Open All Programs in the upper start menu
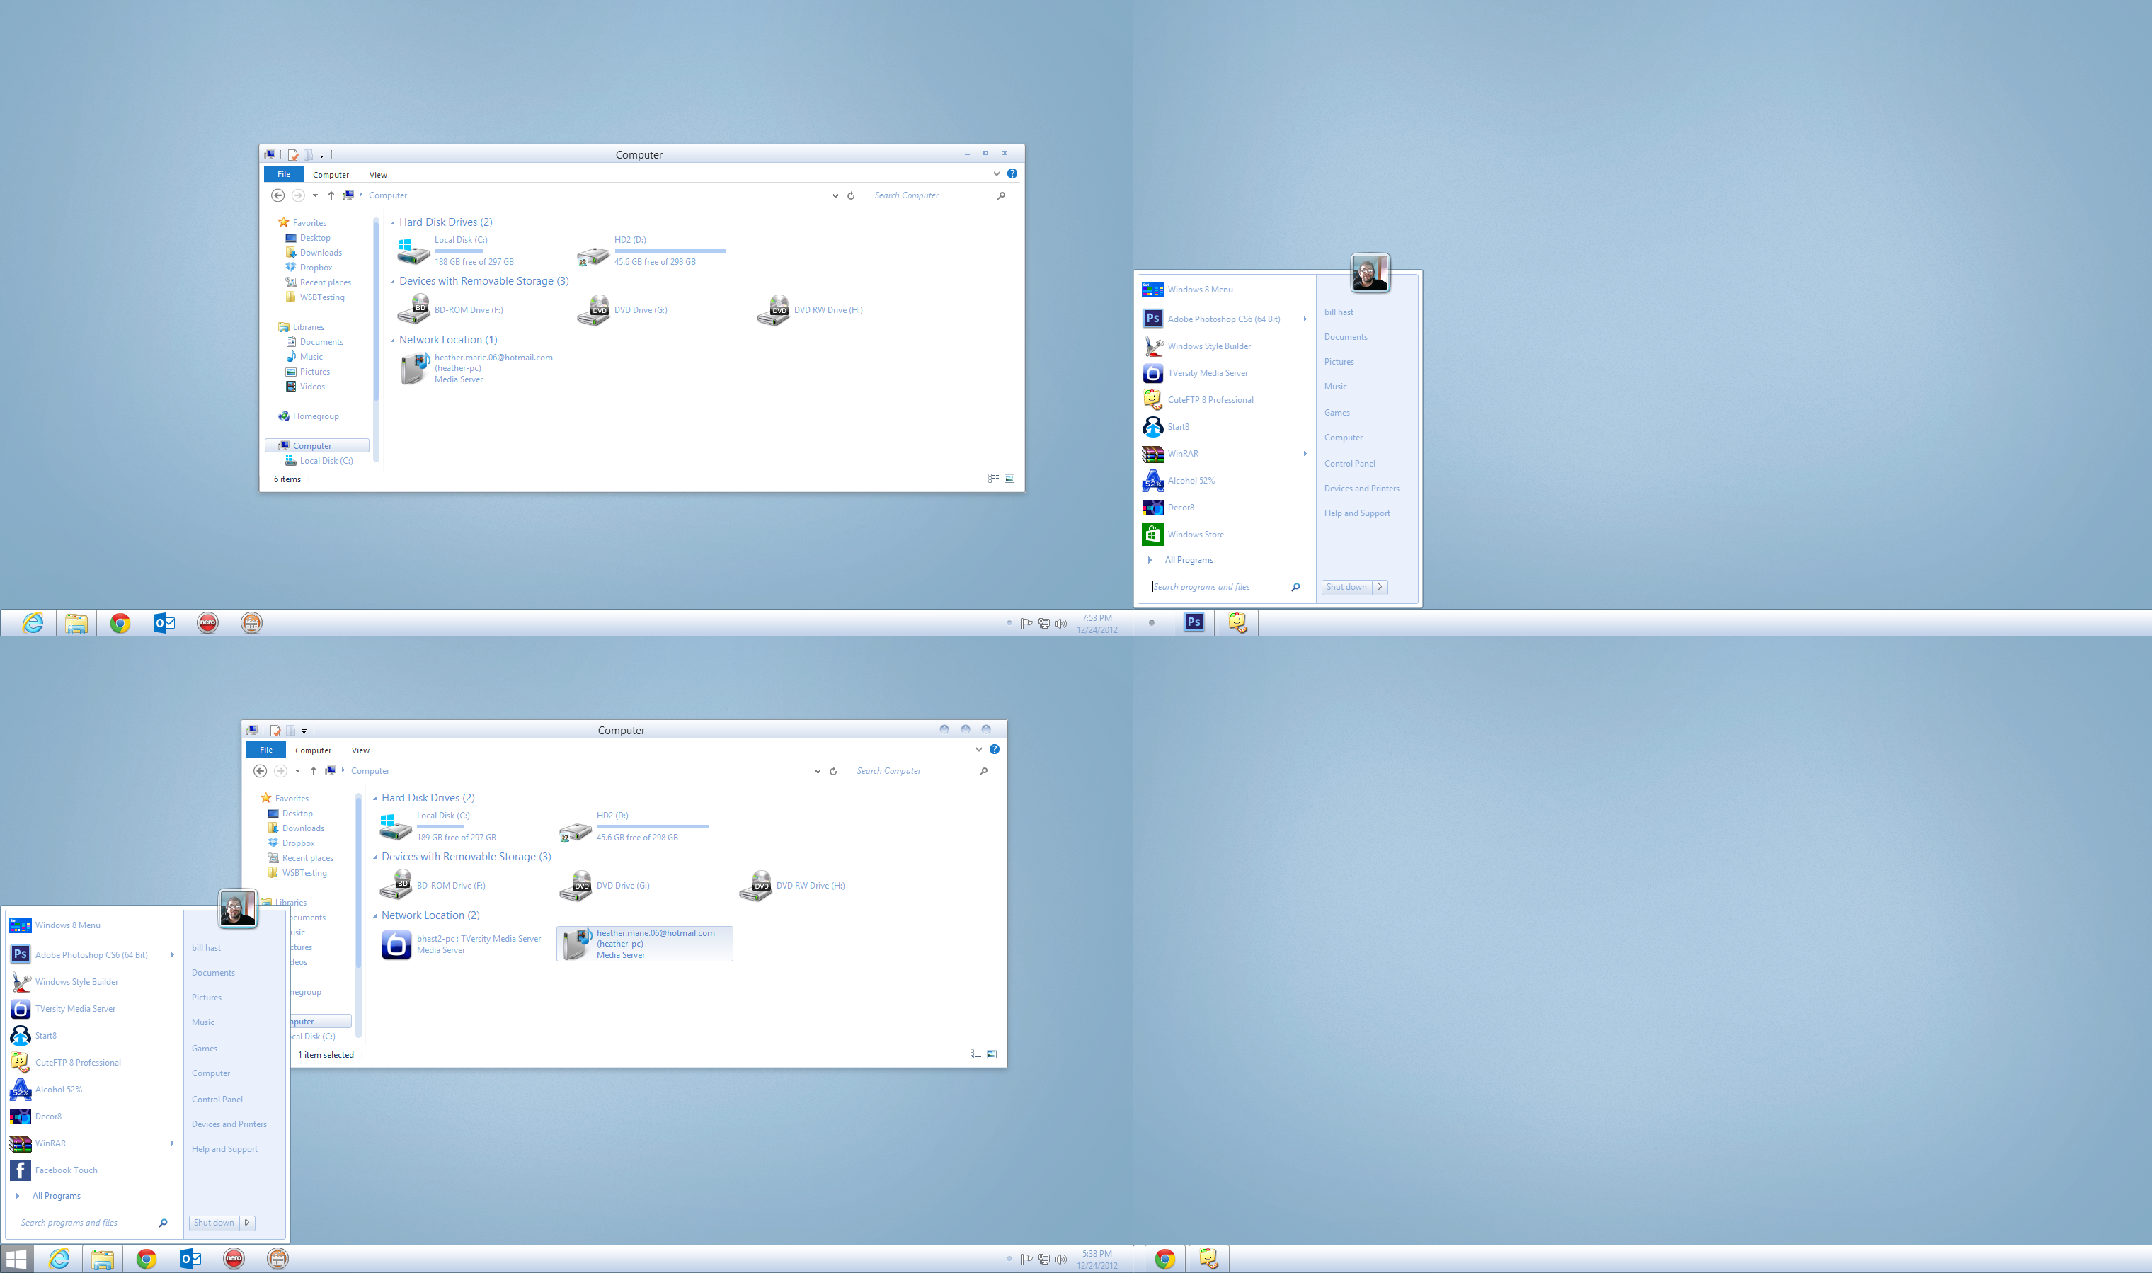The image size is (2152, 1273). tap(1188, 560)
